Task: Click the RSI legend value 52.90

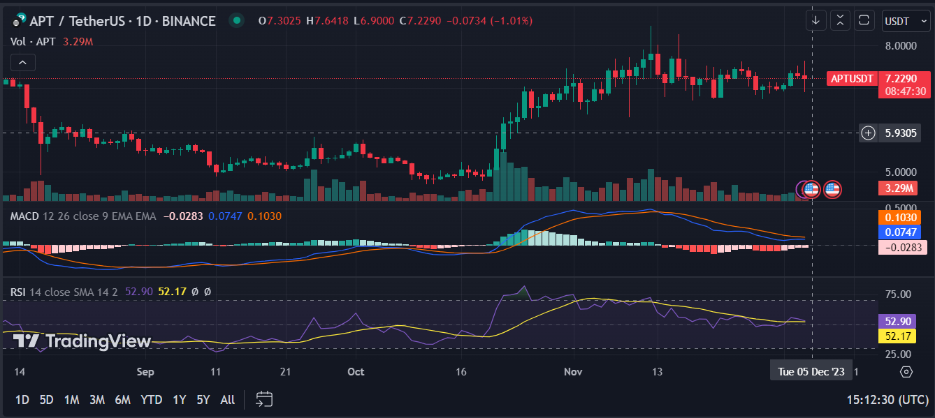Action: pos(138,291)
